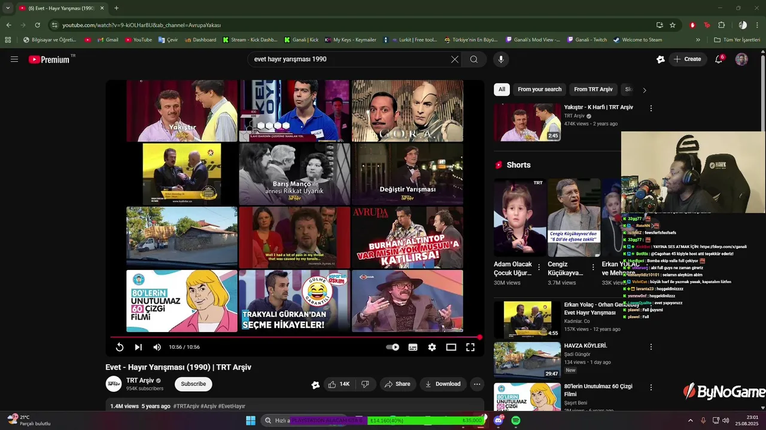The width and height of the screenshot is (766, 430).
Task: Dislike the video
Action: [365, 384]
